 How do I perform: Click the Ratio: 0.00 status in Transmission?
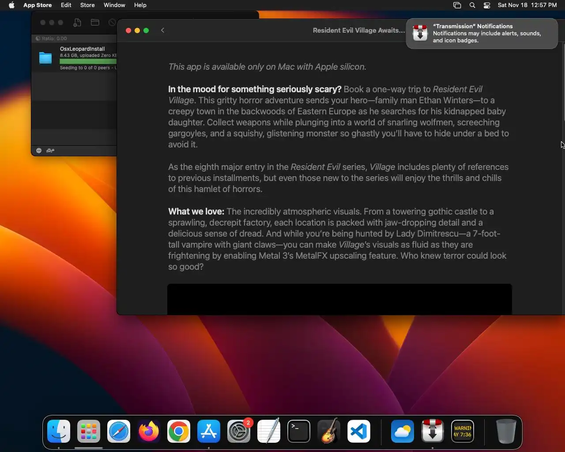52,38
